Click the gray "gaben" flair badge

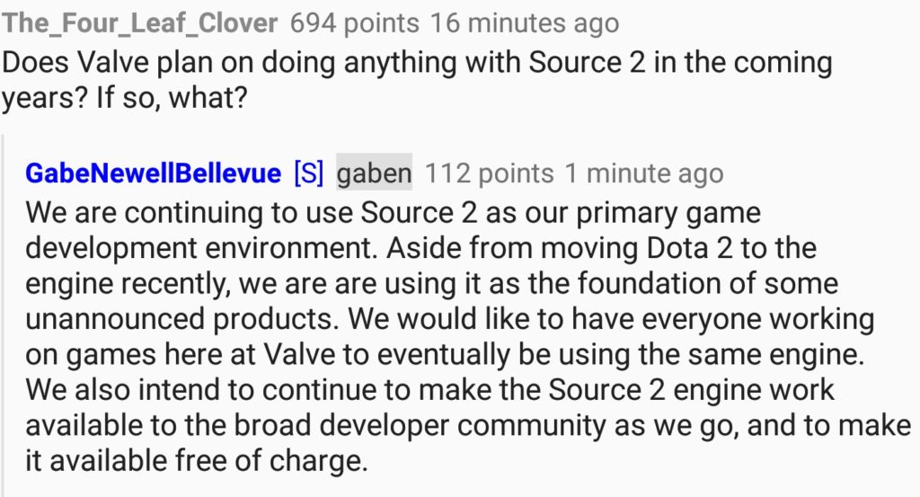coord(374,173)
